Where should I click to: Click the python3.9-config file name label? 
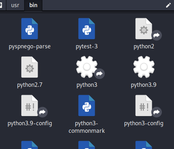coord(30,124)
